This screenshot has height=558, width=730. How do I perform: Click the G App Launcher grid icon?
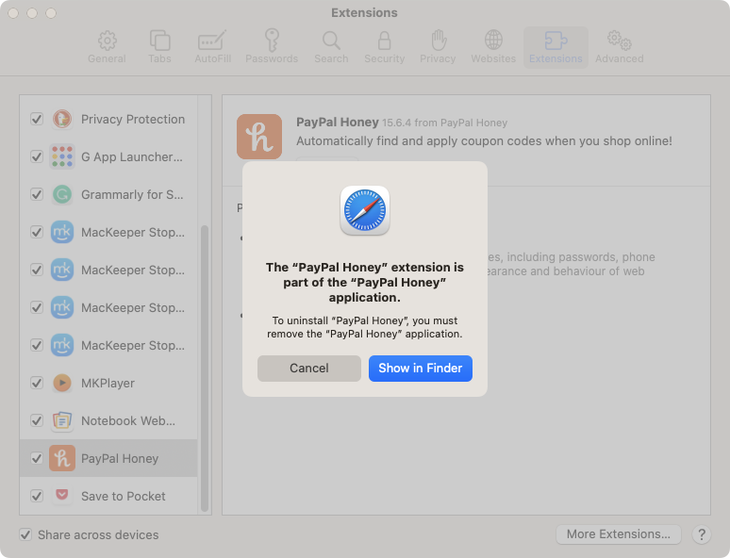click(62, 156)
